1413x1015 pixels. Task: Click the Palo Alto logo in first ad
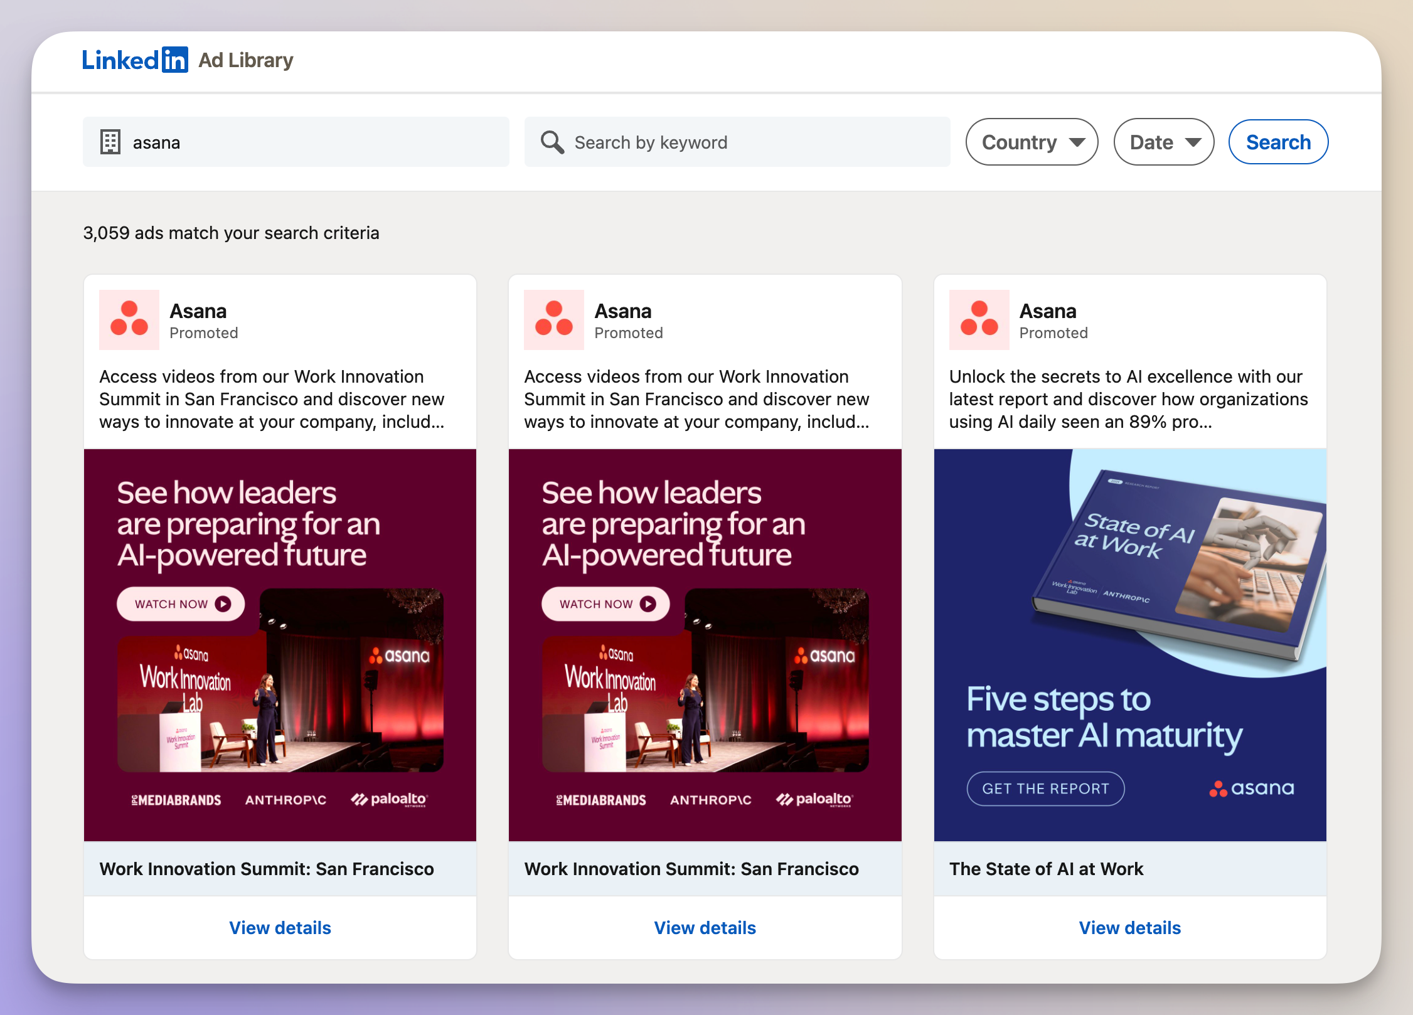[390, 799]
